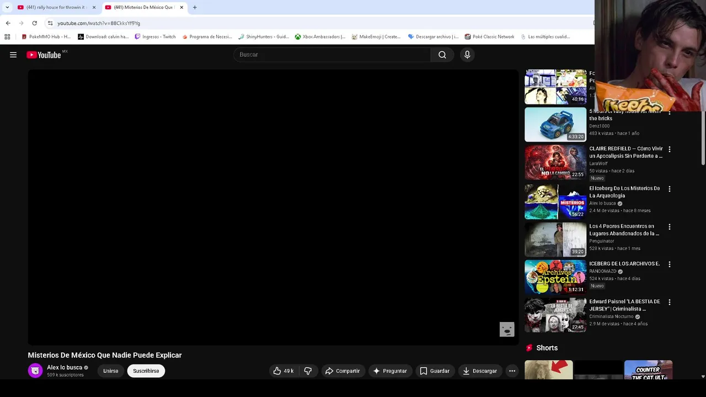Viewport: 706px width, 397px height.
Task: Click the Suscribirse button
Action: point(146,371)
